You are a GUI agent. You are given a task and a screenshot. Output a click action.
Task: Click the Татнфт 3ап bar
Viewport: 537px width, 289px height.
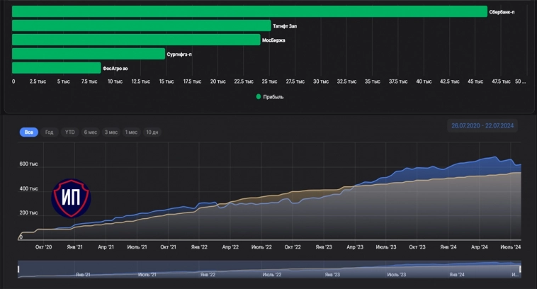142,25
